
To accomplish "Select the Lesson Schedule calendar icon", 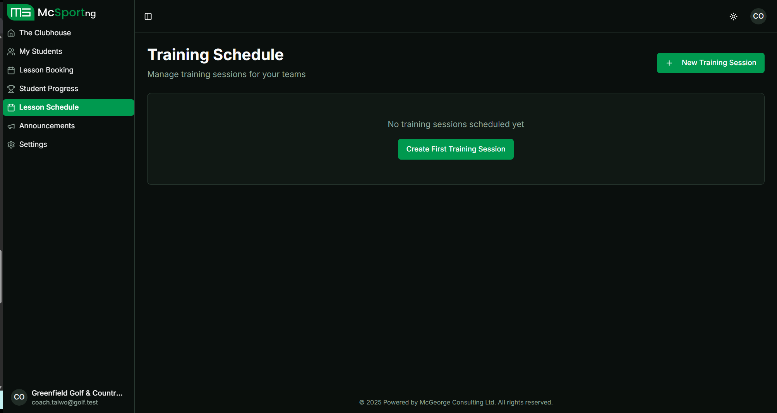I will 11,107.
